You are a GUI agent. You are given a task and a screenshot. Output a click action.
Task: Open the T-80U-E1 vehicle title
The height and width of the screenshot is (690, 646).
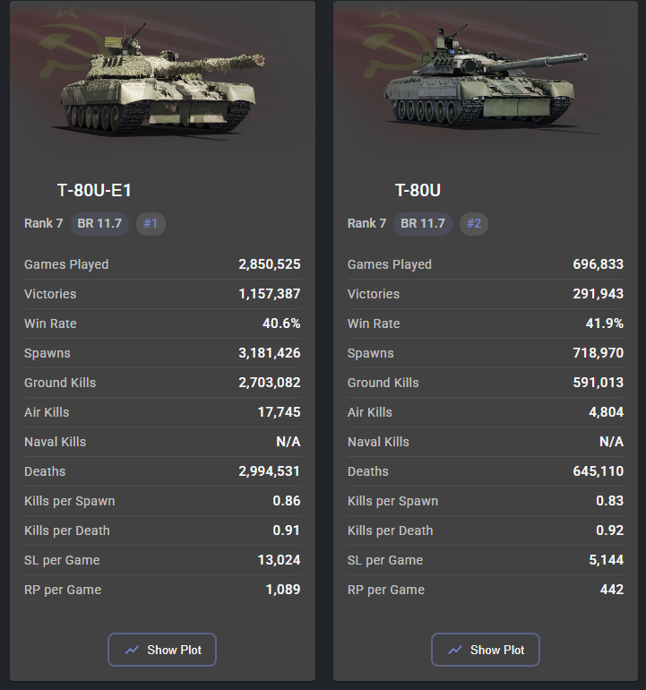tap(95, 190)
